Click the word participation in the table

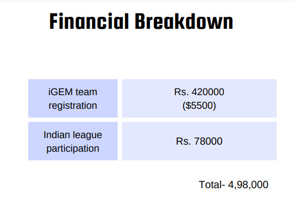coord(73,149)
